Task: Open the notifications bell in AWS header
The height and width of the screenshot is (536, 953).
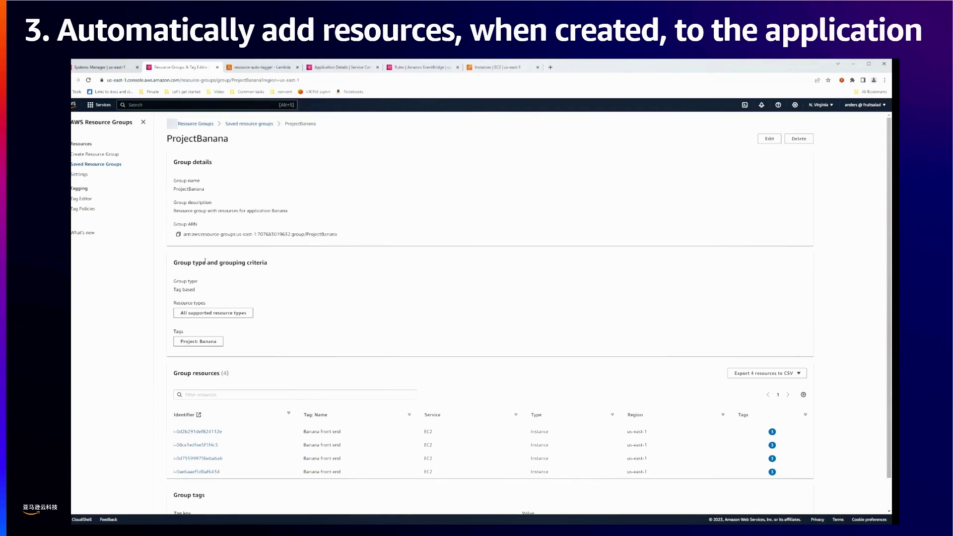Action: click(x=761, y=105)
